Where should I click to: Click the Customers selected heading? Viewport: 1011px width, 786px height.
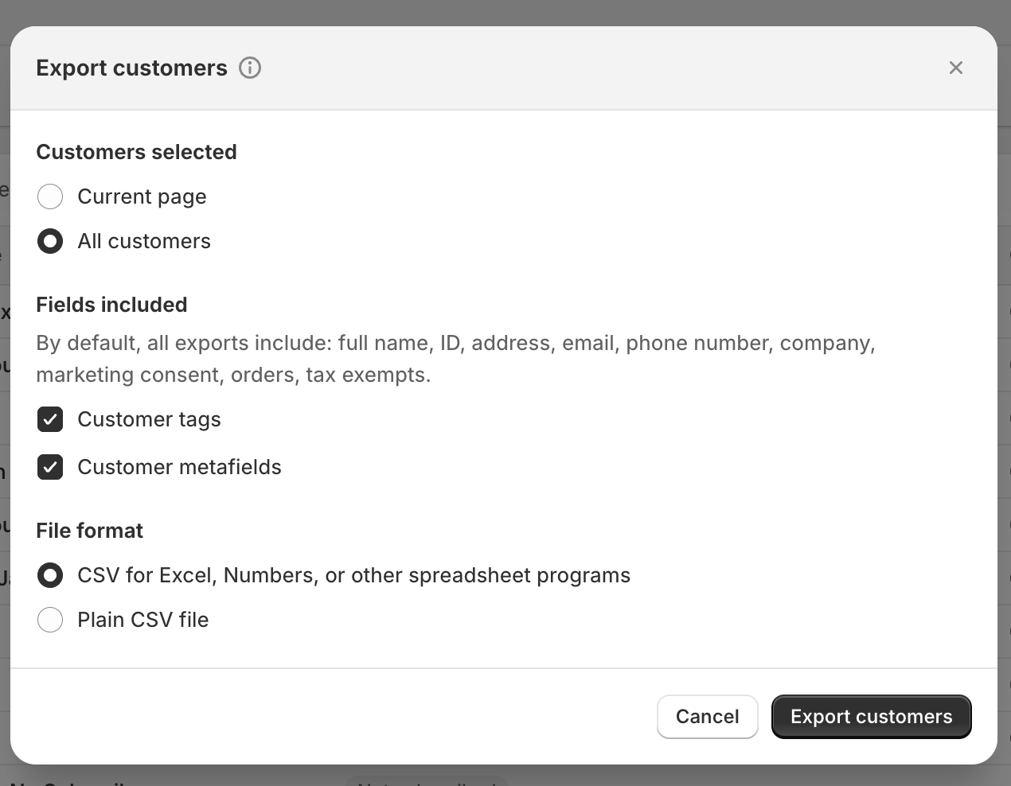pos(136,152)
